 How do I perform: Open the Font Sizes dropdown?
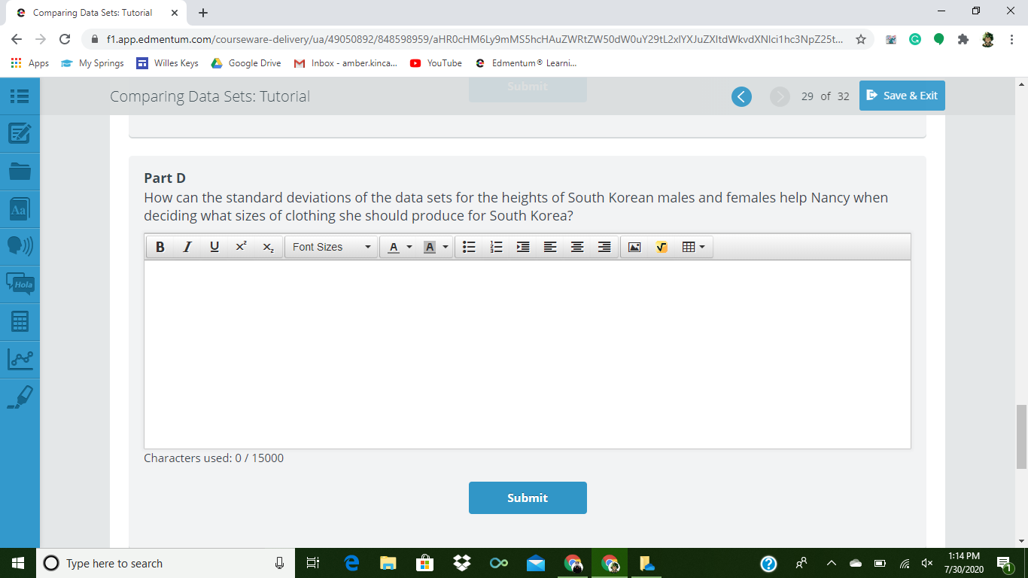click(x=331, y=247)
